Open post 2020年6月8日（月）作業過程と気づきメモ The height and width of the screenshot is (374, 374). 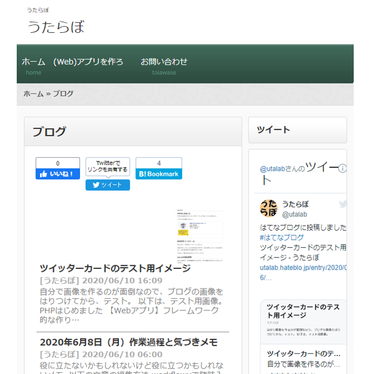[128, 342]
